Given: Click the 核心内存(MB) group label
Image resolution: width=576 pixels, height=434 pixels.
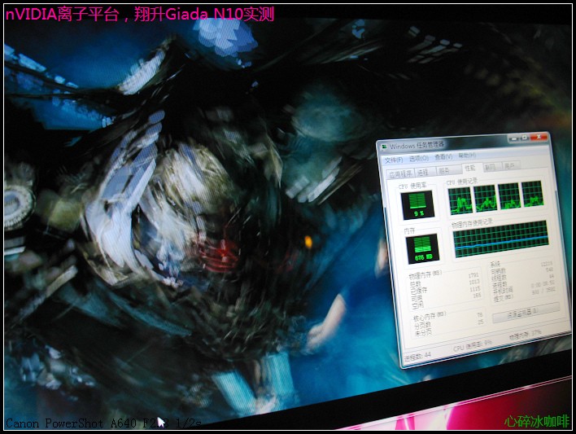Looking at the screenshot, I should click(x=430, y=316).
